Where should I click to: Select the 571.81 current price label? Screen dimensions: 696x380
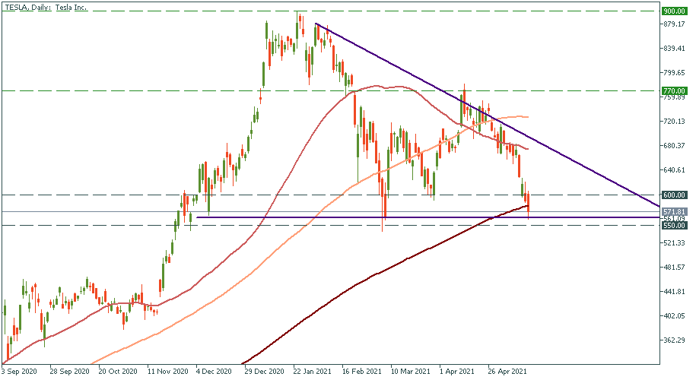(x=675, y=211)
